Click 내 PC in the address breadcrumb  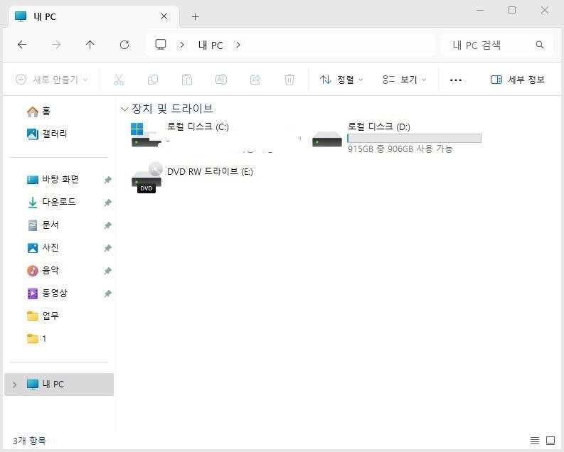[211, 45]
